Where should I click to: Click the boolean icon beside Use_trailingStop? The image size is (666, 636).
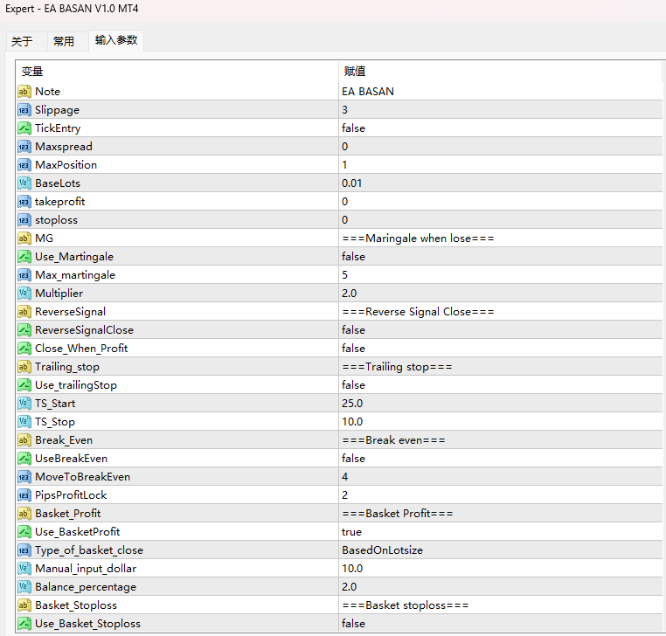pos(24,385)
